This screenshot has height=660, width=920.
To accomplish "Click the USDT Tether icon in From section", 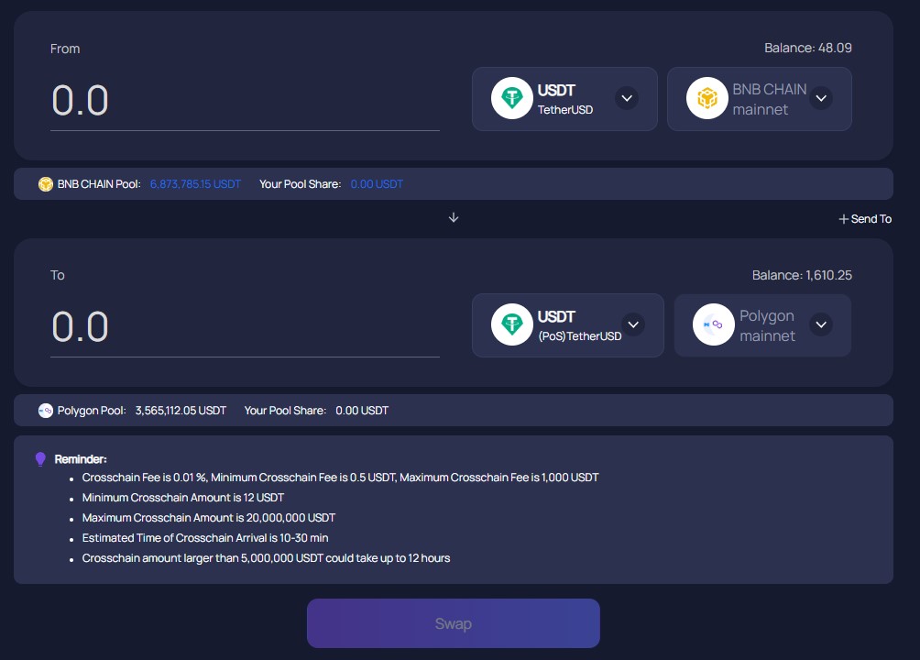I will (x=511, y=98).
